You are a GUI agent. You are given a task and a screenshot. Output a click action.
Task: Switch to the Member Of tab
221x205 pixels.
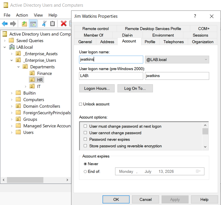[94, 35]
